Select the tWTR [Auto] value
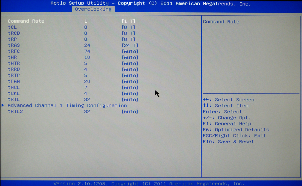Viewport: 302px width, 186px height. [x=130, y=64]
